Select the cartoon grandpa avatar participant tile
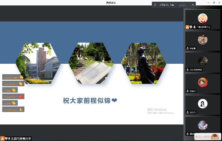Viewport: 222px width, 141px height. coord(203,18)
